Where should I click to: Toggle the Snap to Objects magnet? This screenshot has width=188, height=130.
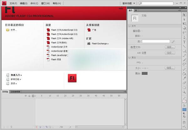pos(185,122)
